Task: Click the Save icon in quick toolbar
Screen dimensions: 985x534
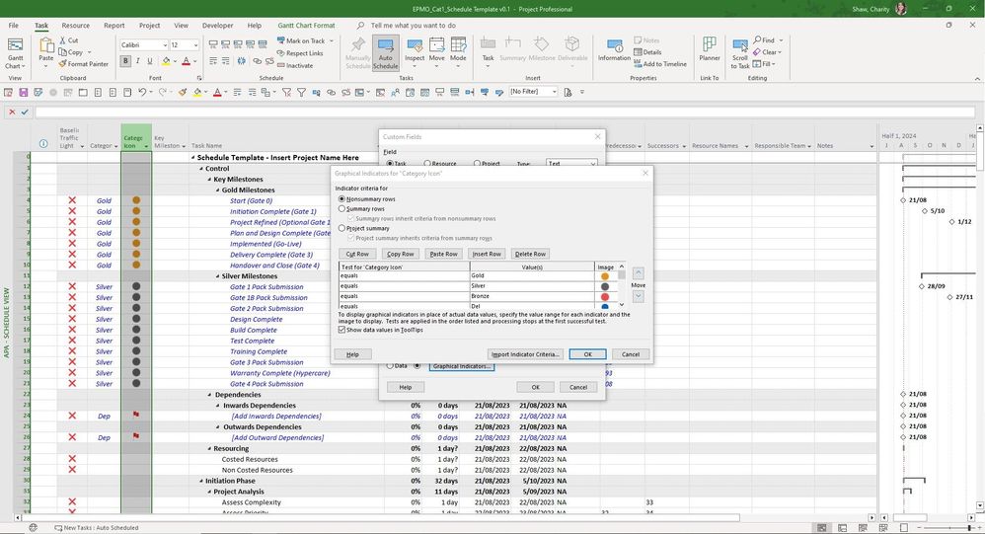Action: coord(24,93)
